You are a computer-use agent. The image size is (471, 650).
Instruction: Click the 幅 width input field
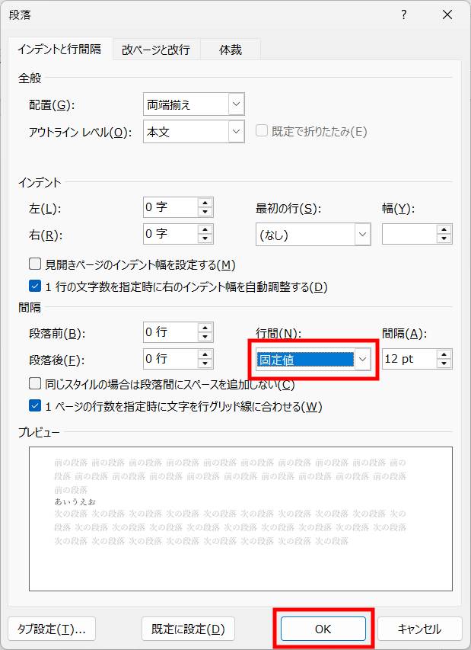(x=409, y=234)
